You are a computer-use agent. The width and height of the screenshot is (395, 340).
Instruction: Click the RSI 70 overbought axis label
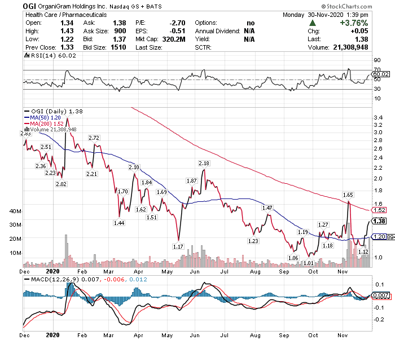[x=377, y=69]
